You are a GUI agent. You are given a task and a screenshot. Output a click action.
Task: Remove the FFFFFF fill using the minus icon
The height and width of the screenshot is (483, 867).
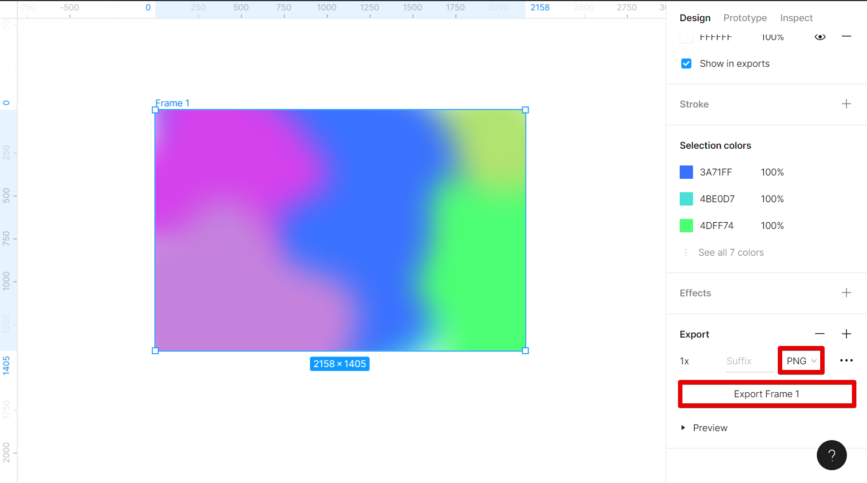846,37
